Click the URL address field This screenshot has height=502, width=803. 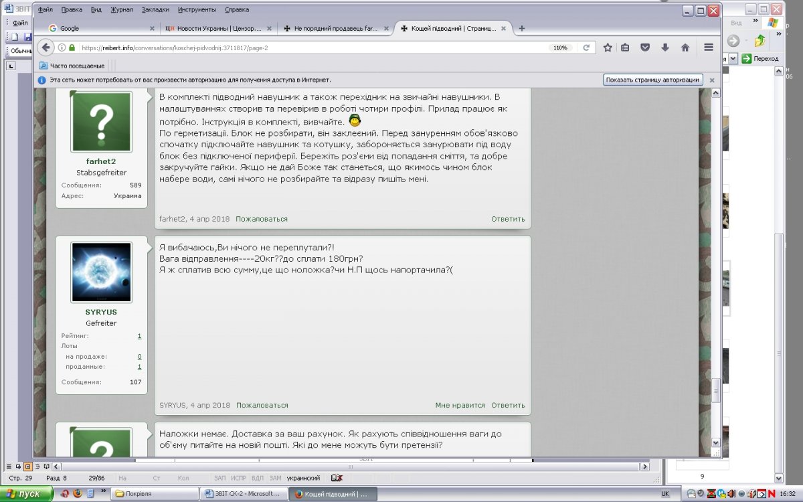point(311,48)
